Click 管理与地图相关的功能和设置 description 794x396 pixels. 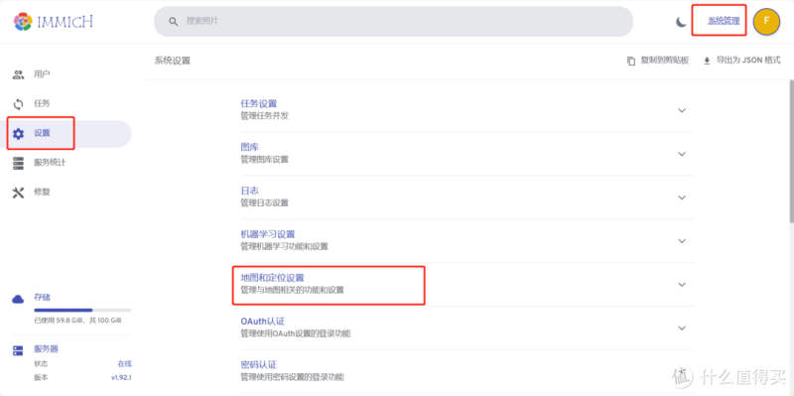292,290
